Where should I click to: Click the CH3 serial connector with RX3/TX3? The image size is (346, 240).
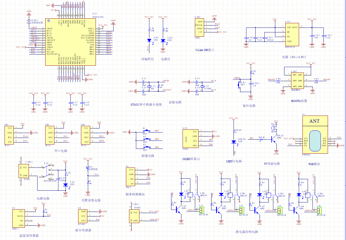coord(86,135)
